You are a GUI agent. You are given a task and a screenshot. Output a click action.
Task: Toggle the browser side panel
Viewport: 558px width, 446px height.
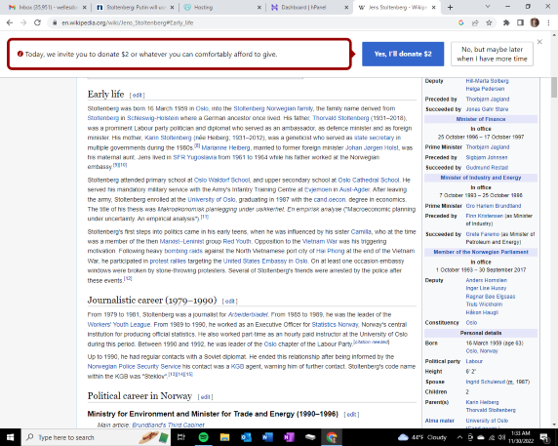coord(520,22)
